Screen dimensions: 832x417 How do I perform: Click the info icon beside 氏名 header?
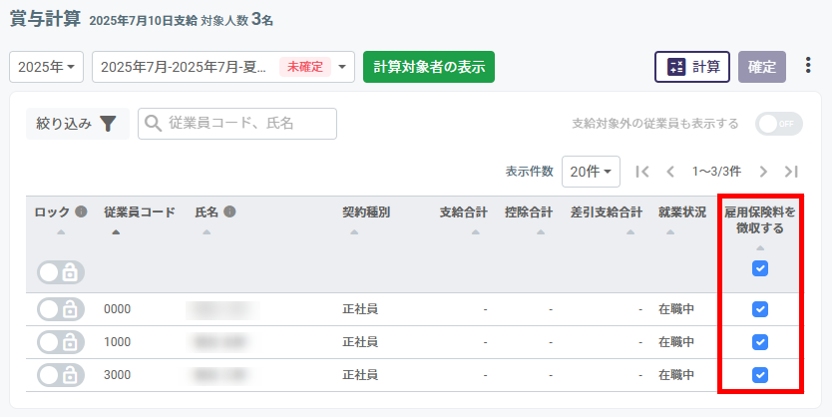pyautogui.click(x=229, y=211)
